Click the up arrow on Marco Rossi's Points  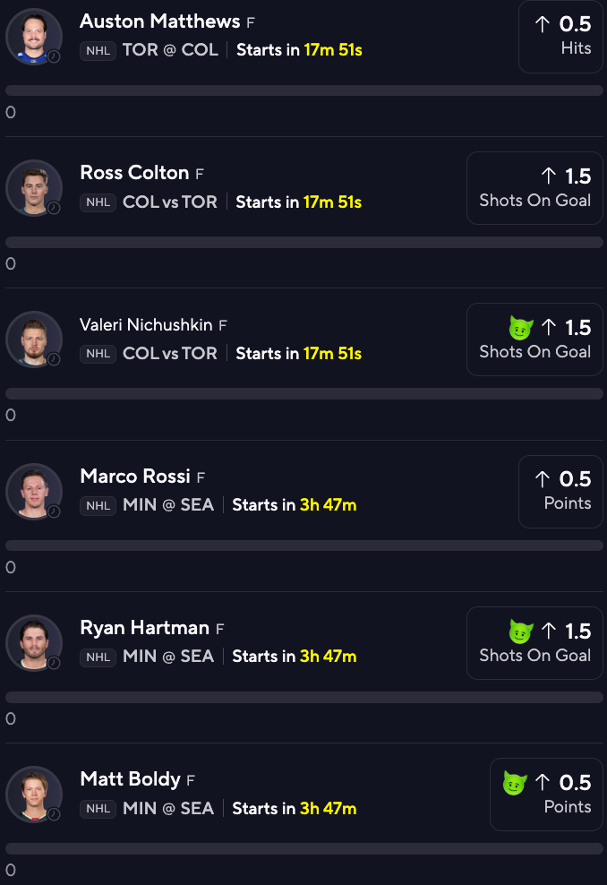point(543,479)
